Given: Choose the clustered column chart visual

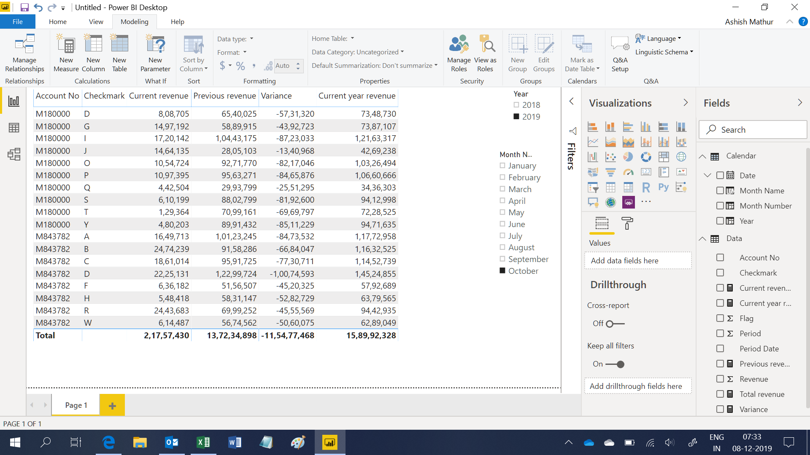Looking at the screenshot, I should (646, 127).
